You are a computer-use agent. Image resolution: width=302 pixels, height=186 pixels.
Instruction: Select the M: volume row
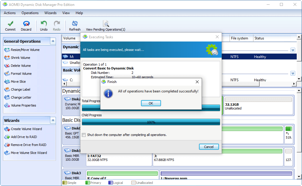pos(179,57)
